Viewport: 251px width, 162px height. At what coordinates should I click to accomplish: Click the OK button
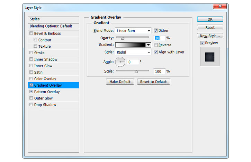pos(210,19)
